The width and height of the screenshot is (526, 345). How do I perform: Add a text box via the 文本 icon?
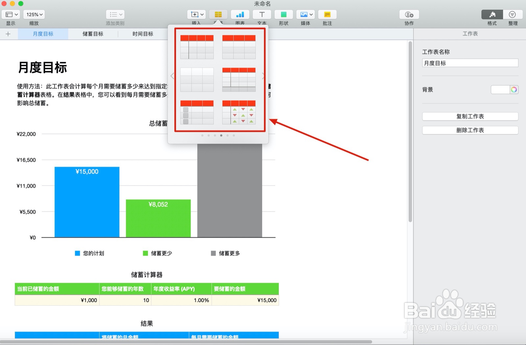pos(262,14)
